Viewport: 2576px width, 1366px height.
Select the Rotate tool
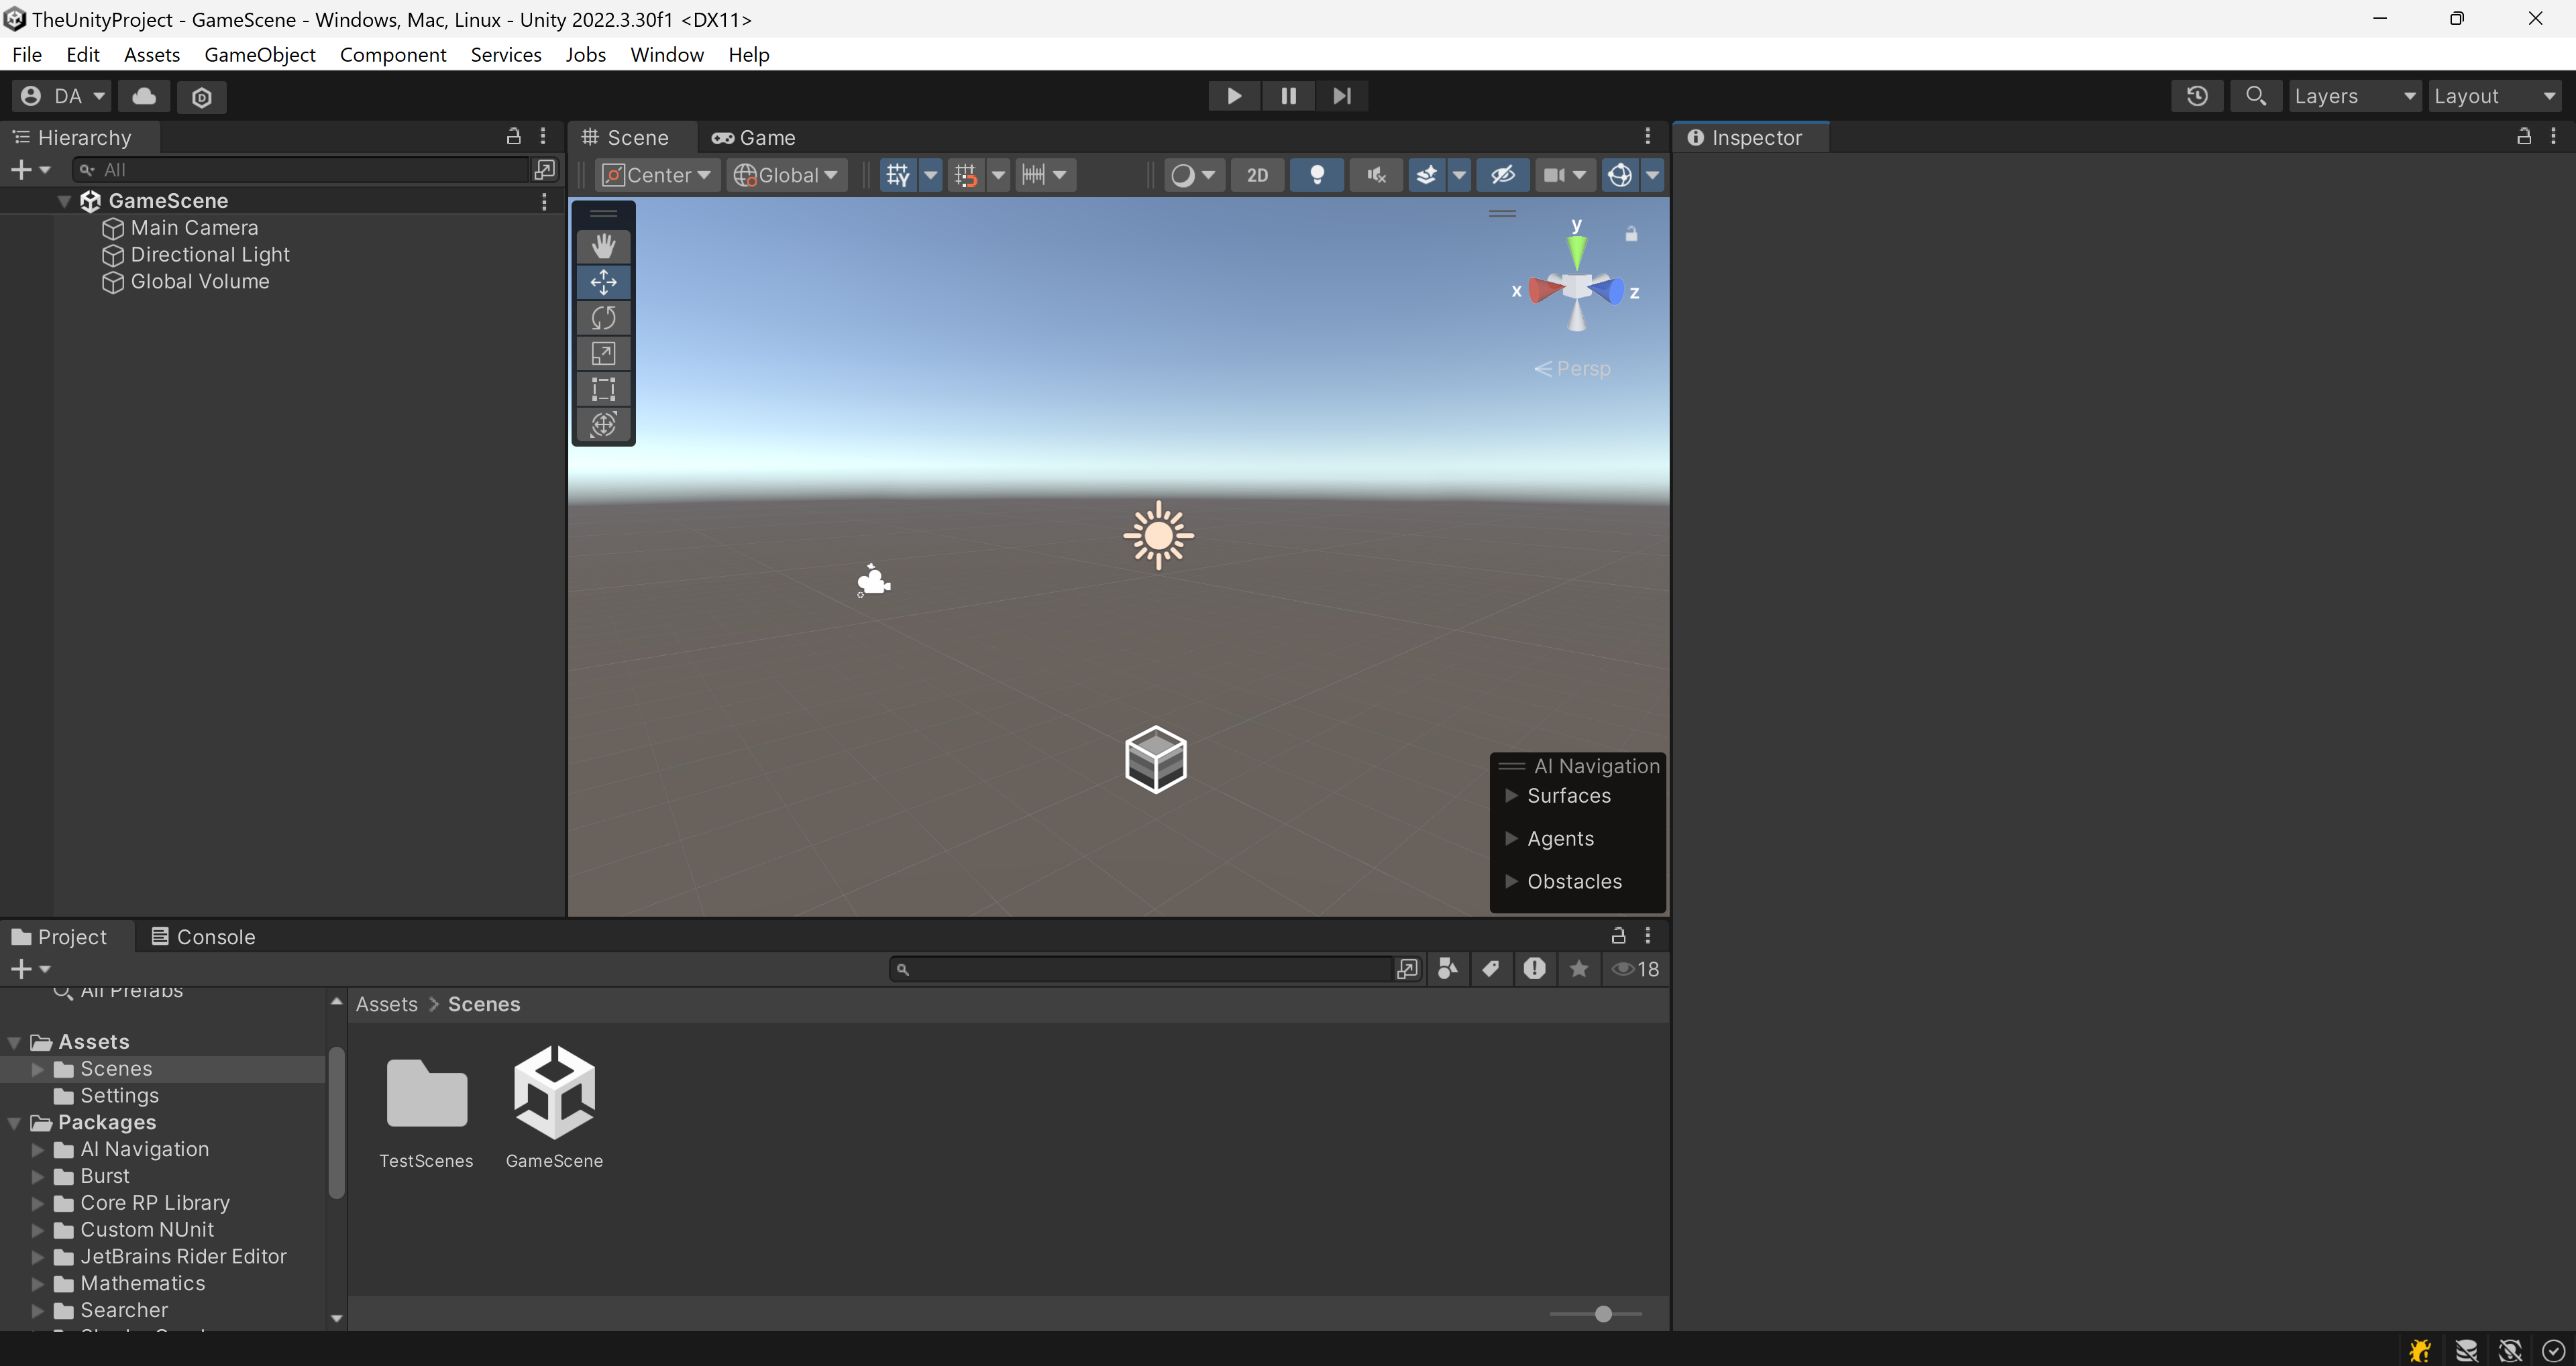click(603, 318)
